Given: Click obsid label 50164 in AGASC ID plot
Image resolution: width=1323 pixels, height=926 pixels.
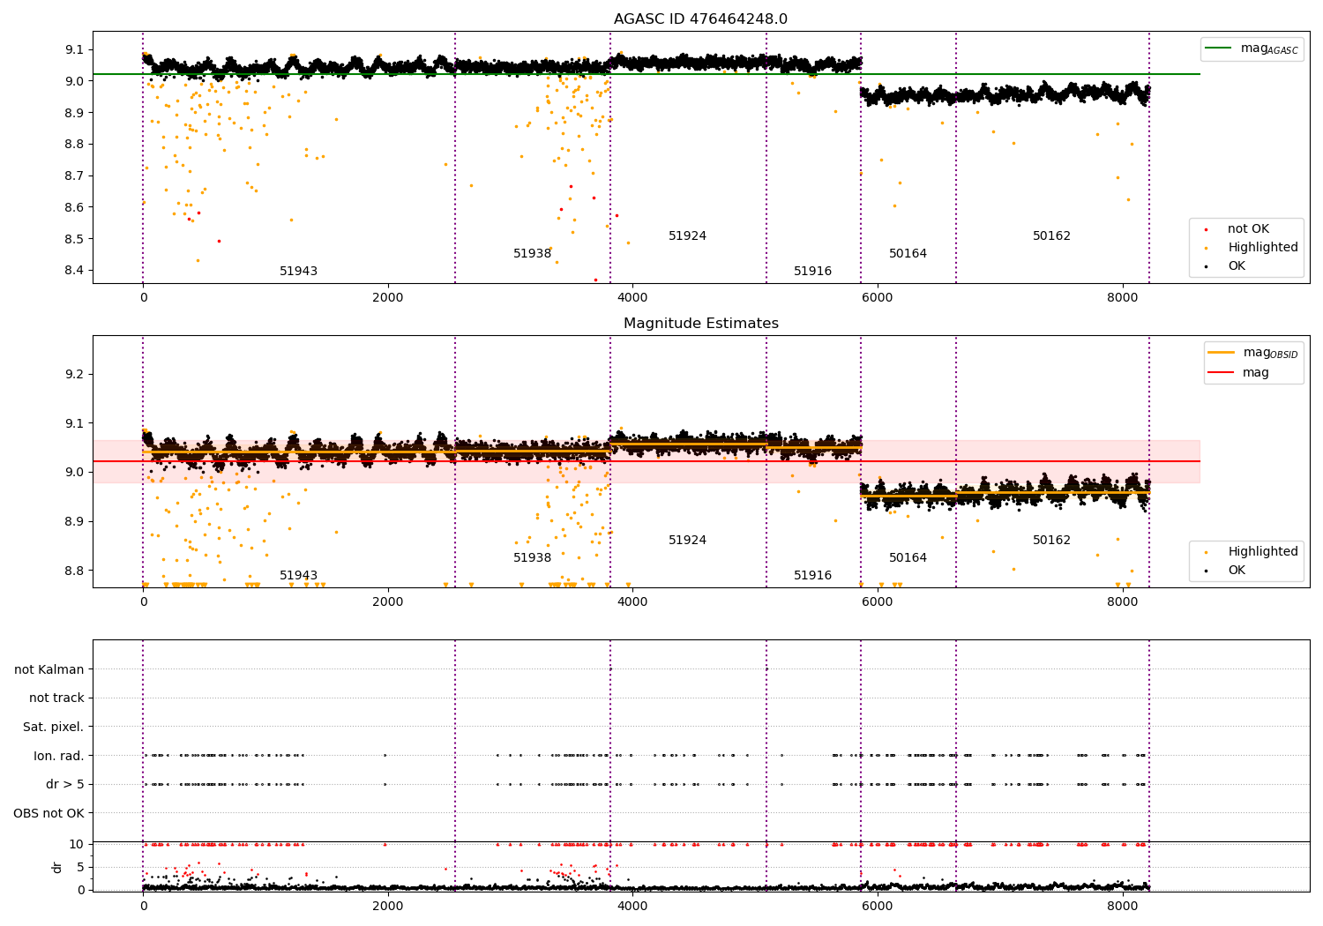Looking at the screenshot, I should click(x=908, y=254).
